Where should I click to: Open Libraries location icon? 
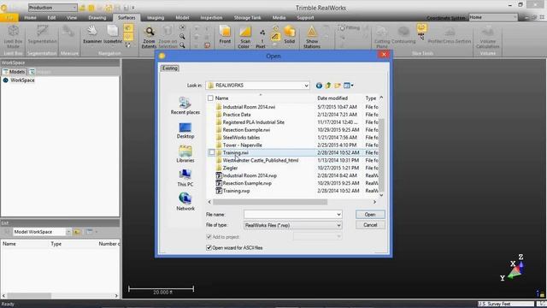coord(185,154)
